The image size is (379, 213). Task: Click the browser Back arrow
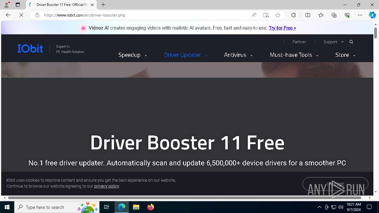click(x=8, y=15)
